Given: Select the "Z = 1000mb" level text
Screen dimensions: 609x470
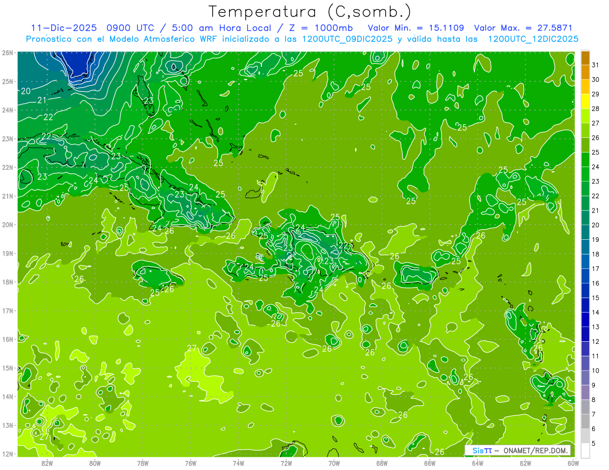Looking at the screenshot, I should point(321,28).
